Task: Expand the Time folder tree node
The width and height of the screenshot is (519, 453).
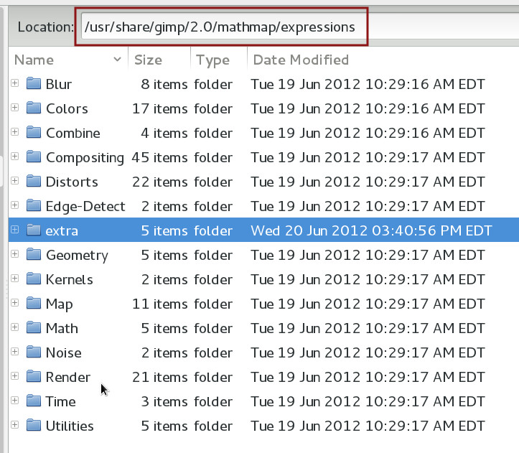Action: [14, 401]
